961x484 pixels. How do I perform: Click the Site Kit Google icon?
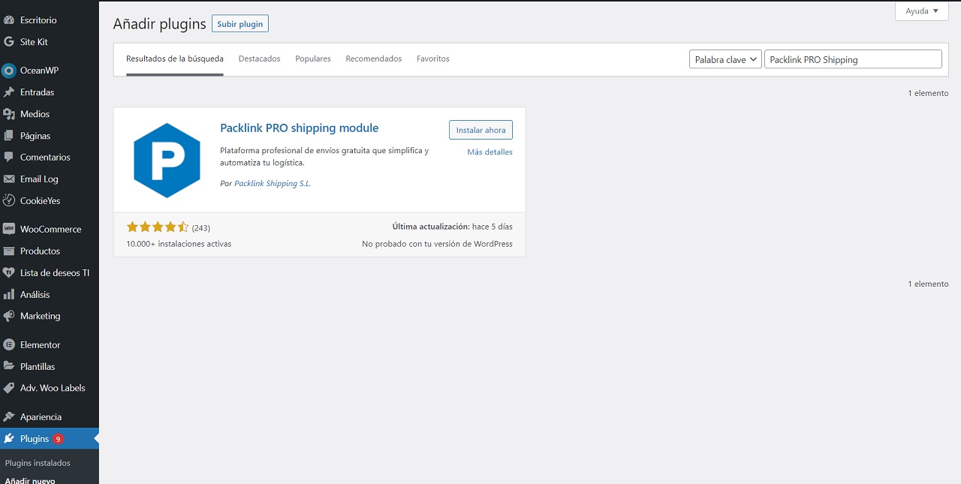pyautogui.click(x=9, y=42)
